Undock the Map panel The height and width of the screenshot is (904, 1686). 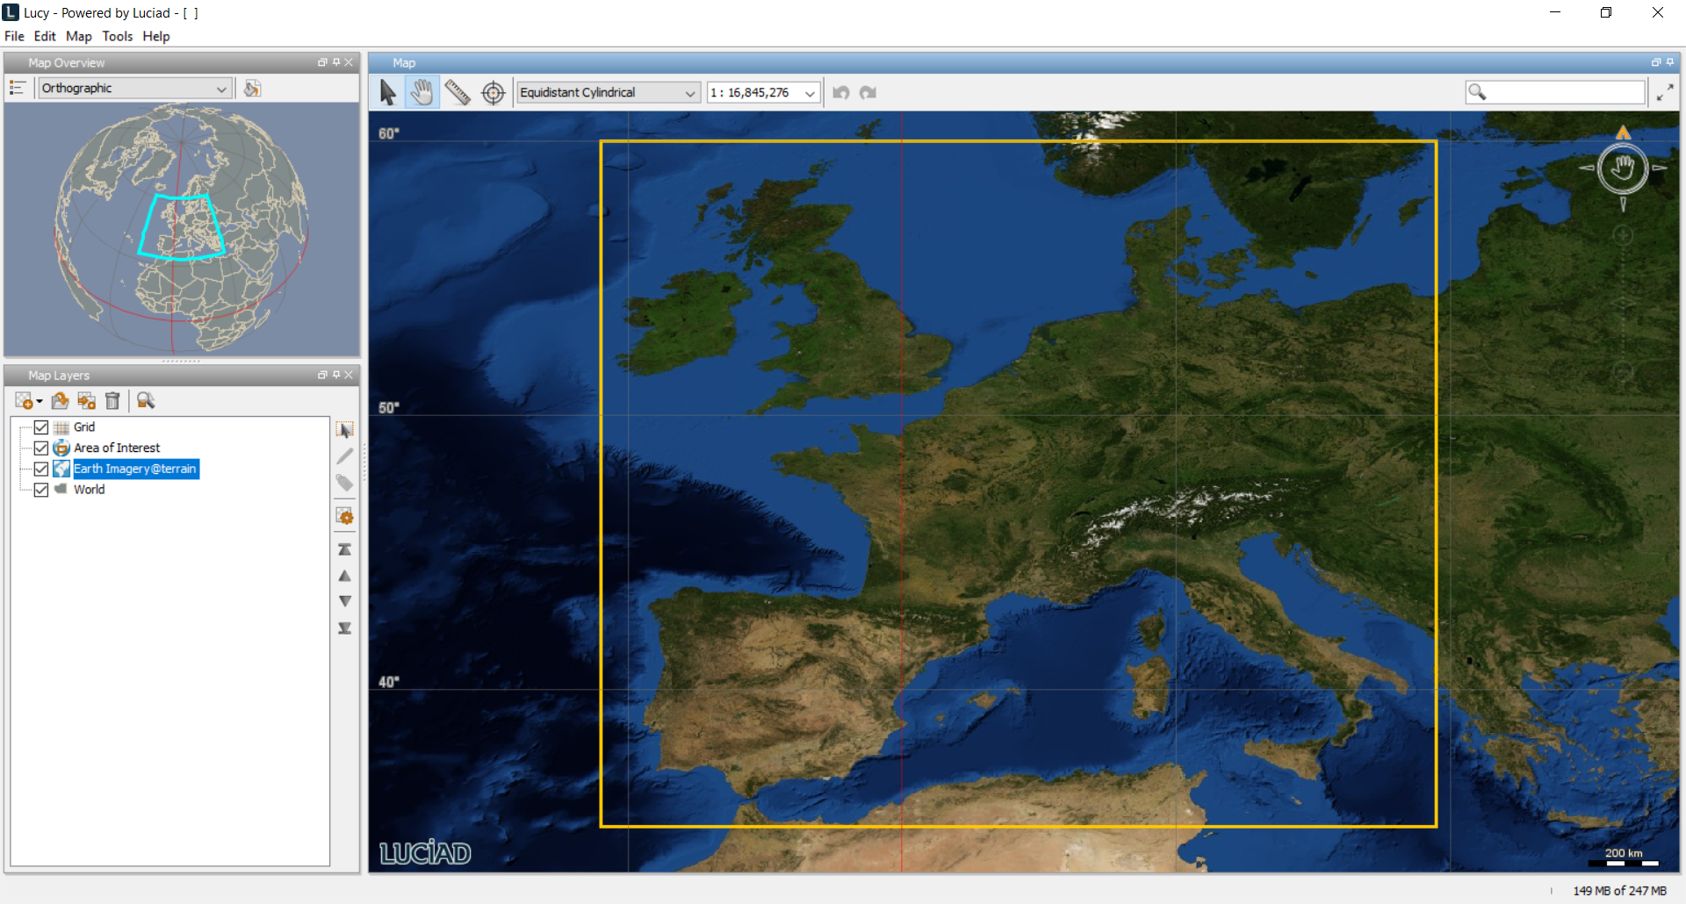pyautogui.click(x=1656, y=62)
